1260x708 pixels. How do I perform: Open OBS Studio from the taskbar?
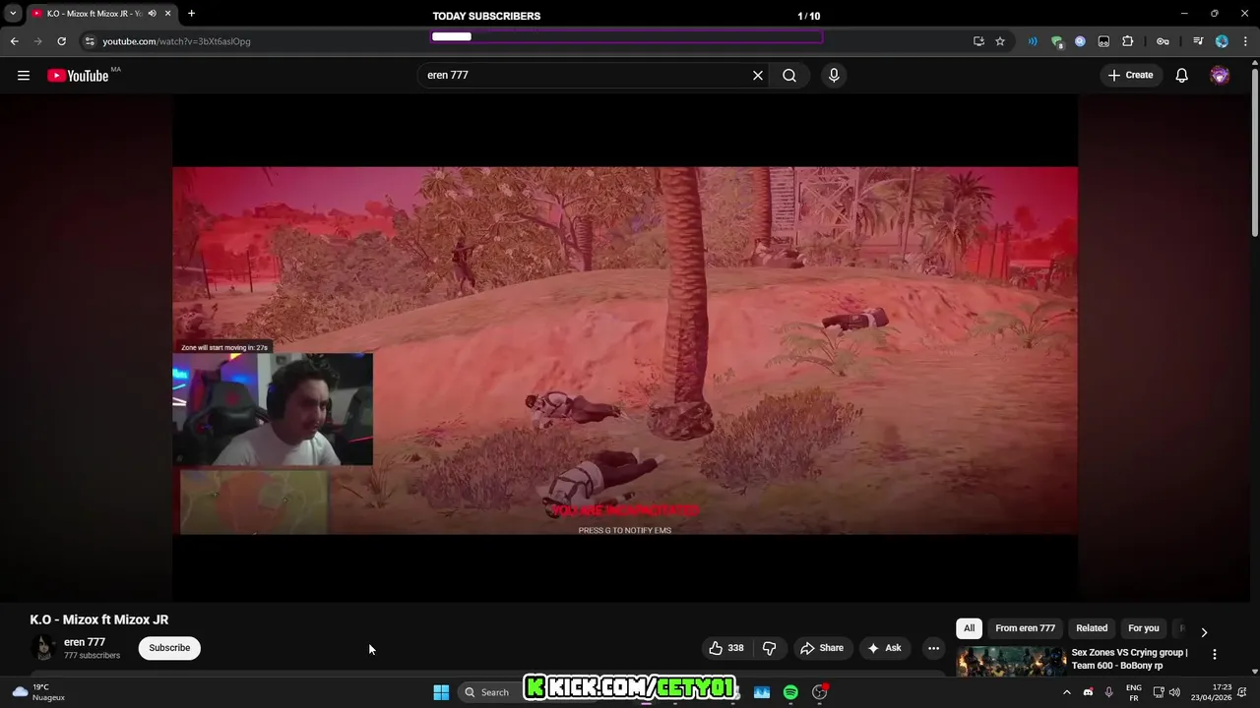click(820, 692)
